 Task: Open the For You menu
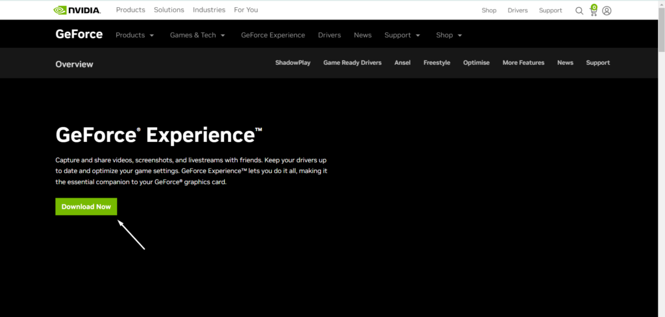pos(246,10)
